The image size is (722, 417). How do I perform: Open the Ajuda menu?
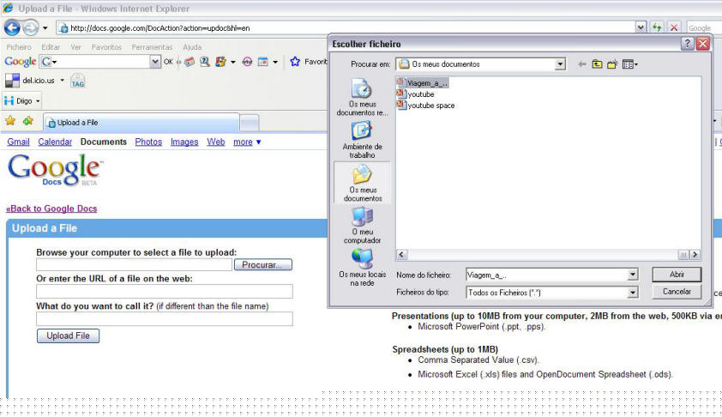click(192, 47)
